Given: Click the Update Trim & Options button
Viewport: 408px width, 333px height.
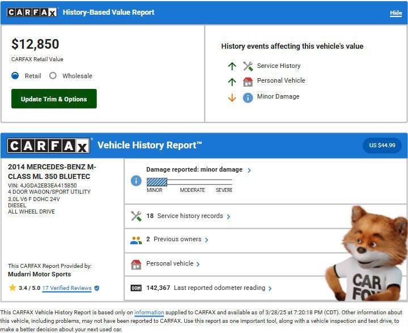Looking at the screenshot, I should [x=54, y=99].
